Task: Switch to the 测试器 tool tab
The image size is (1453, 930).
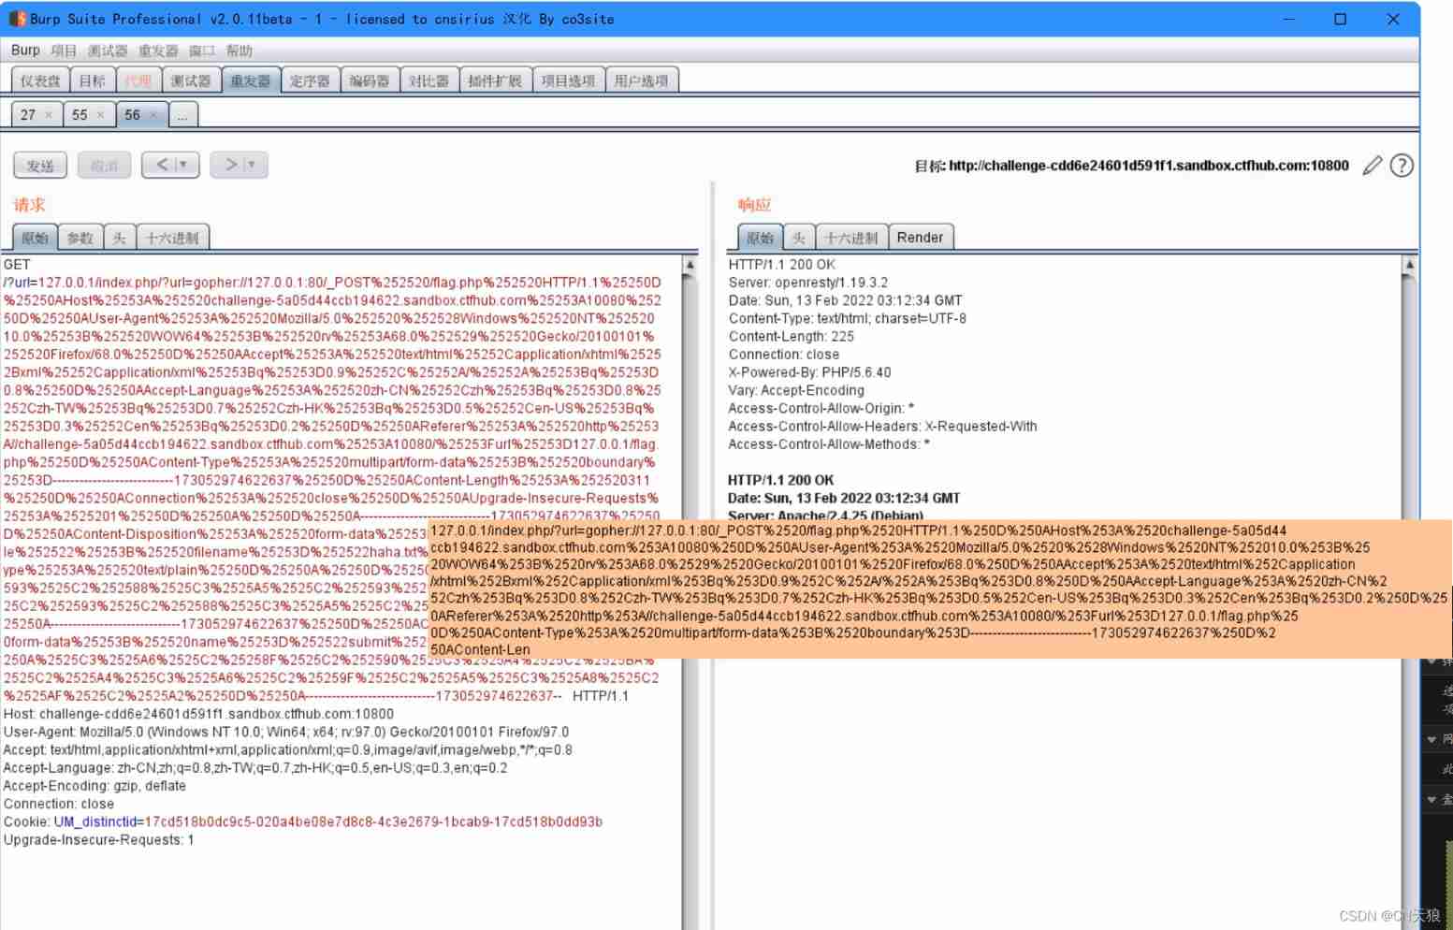Action: [x=191, y=80]
